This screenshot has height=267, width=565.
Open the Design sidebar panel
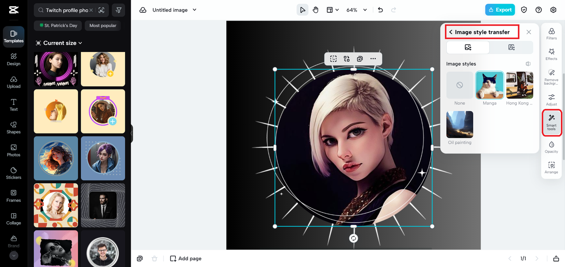(13, 59)
